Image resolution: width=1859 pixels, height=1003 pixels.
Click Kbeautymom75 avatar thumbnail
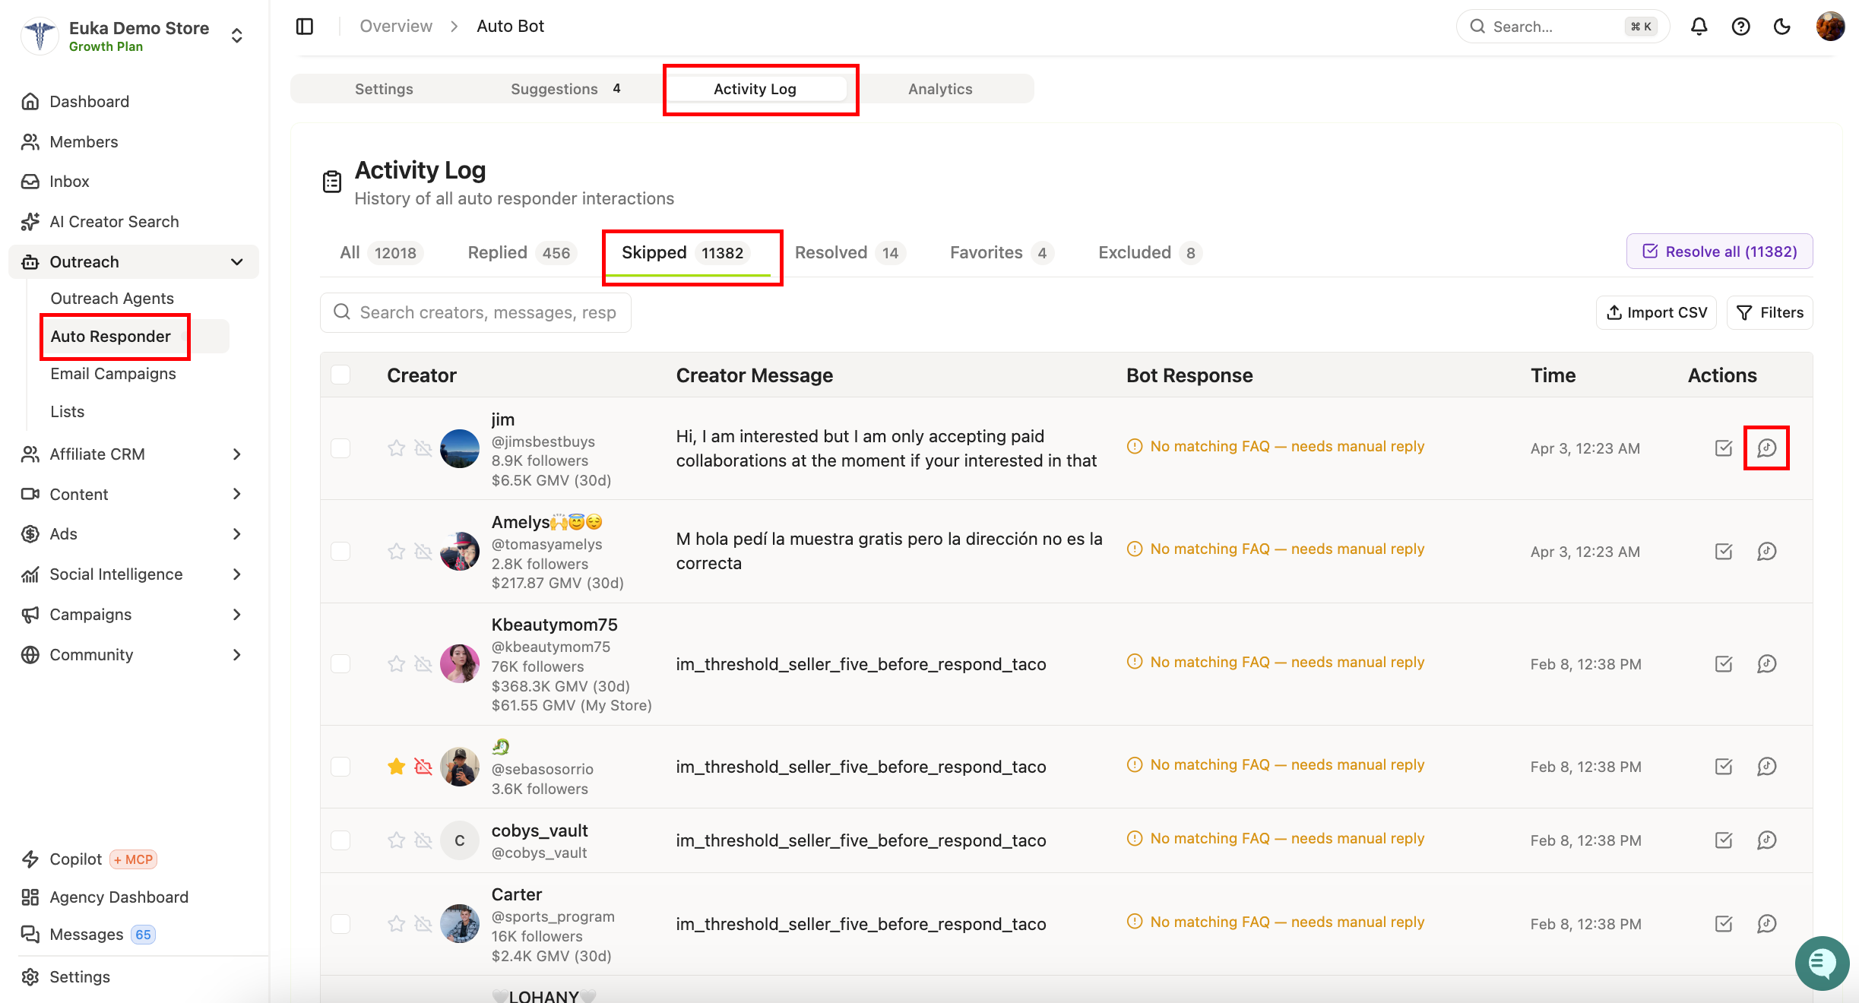(x=460, y=664)
